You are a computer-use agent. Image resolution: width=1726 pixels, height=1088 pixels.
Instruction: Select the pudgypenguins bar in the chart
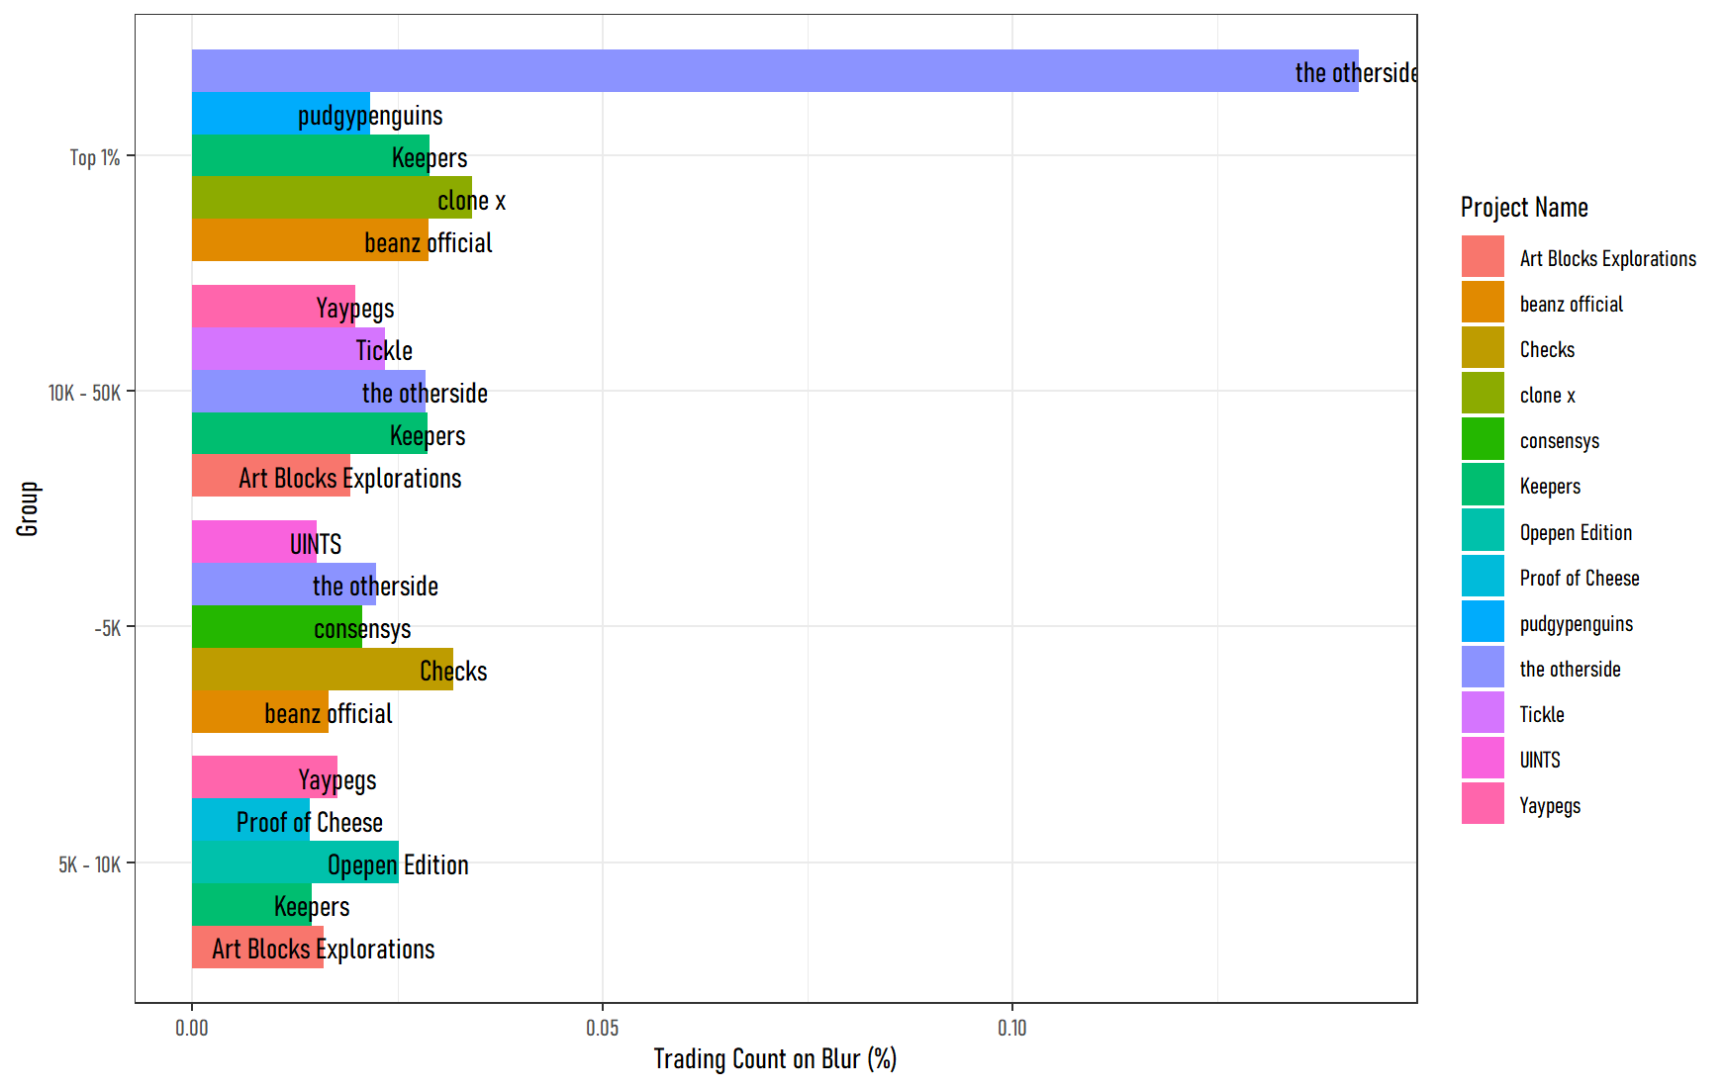click(280, 114)
